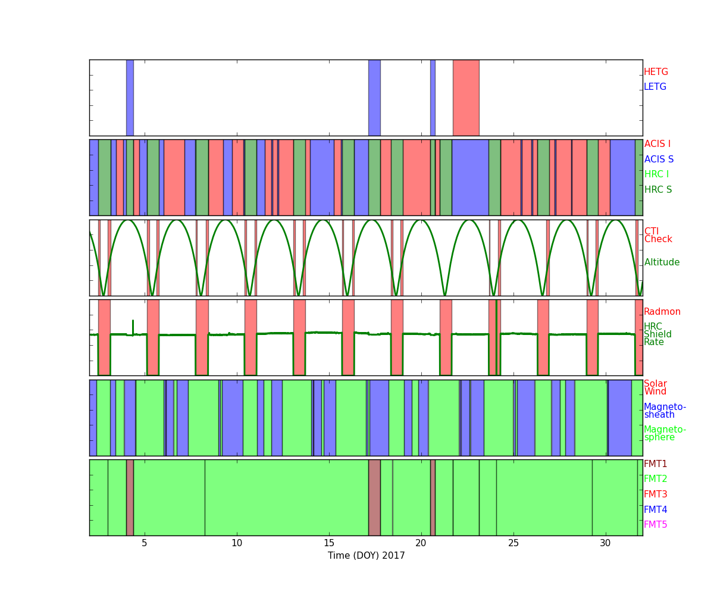The image size is (714, 595).
Task: Click the wide blue Magnetosheath block near day 31
Action: 619,418
